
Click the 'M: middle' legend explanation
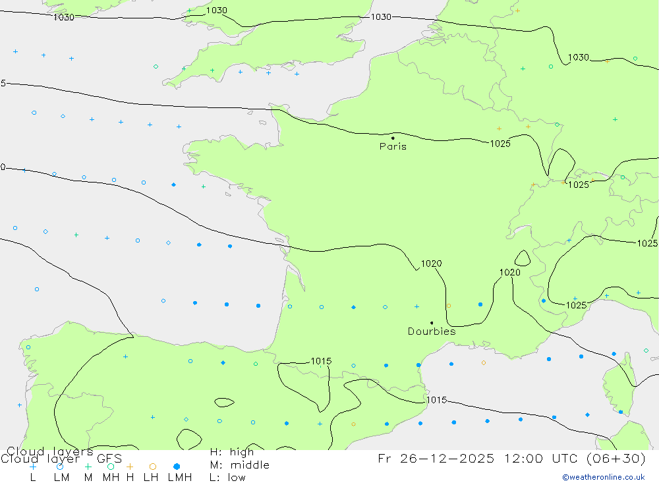pos(240,465)
